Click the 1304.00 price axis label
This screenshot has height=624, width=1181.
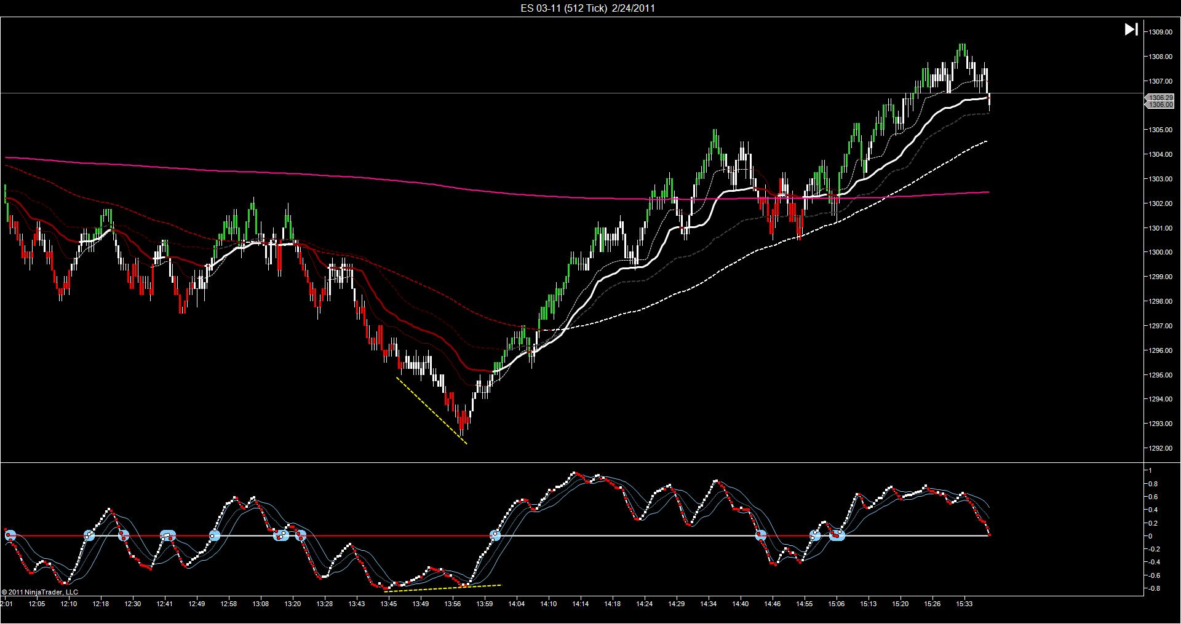point(1160,154)
